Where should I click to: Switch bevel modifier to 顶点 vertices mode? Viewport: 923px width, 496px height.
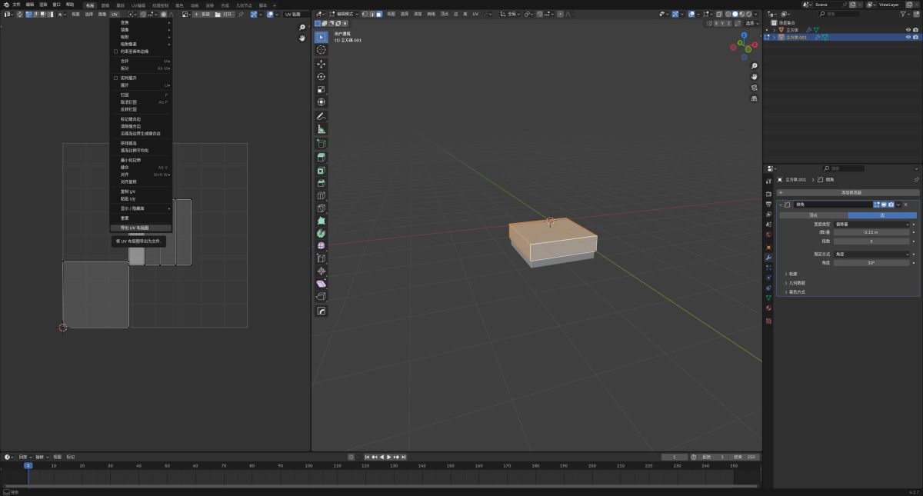pos(813,215)
